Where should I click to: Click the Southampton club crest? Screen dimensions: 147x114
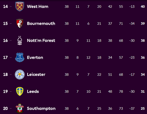tap(20, 108)
